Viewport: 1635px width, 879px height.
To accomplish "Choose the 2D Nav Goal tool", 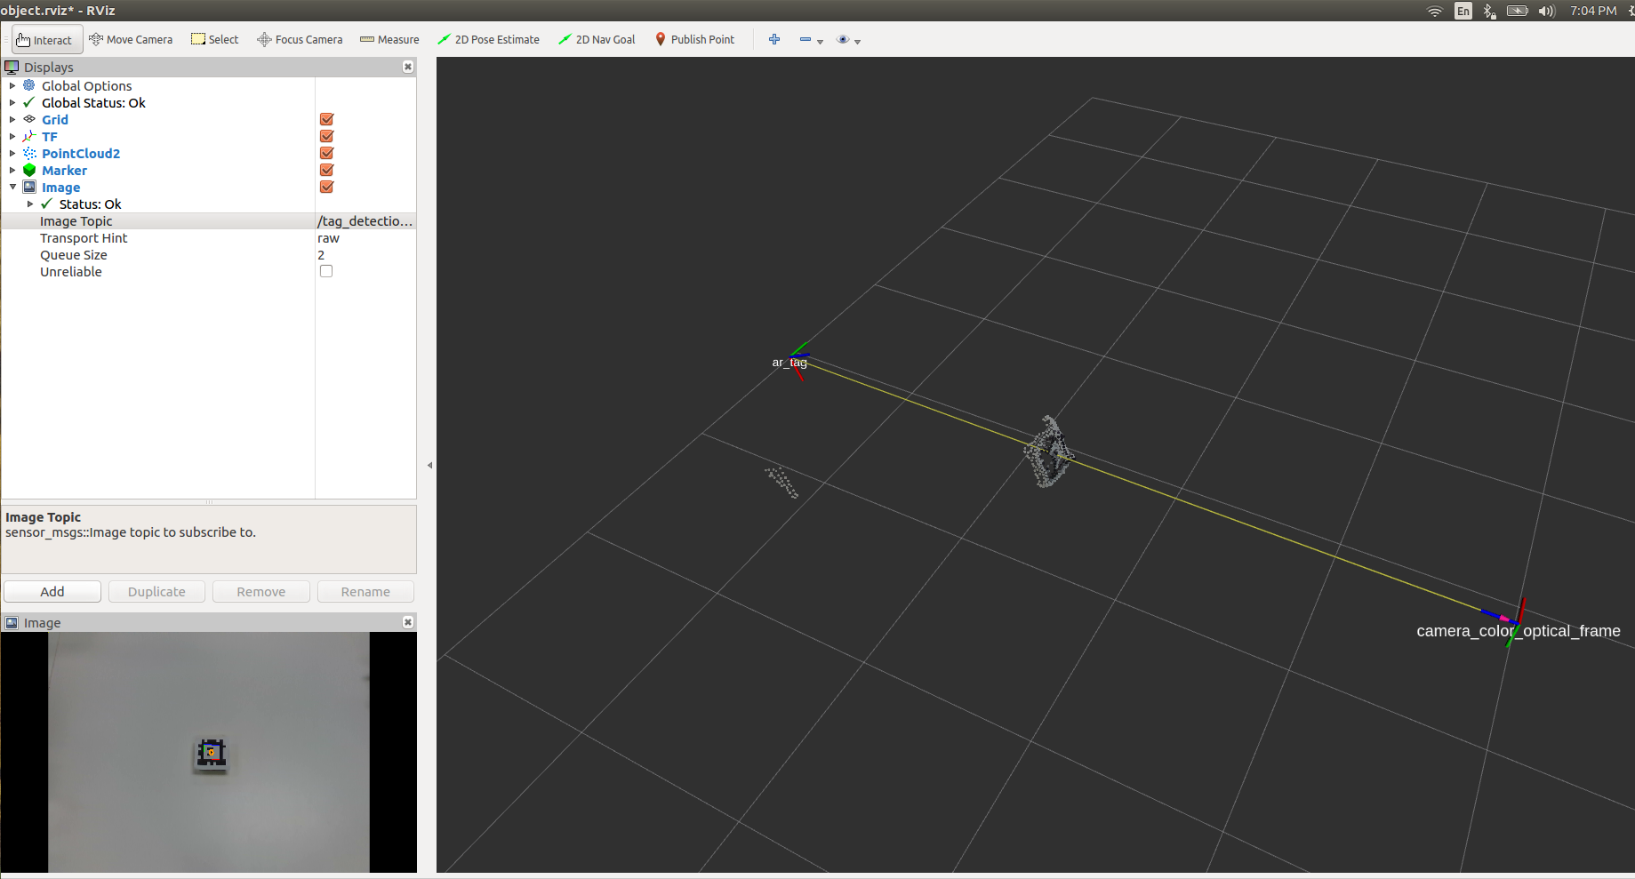I will [x=596, y=39].
